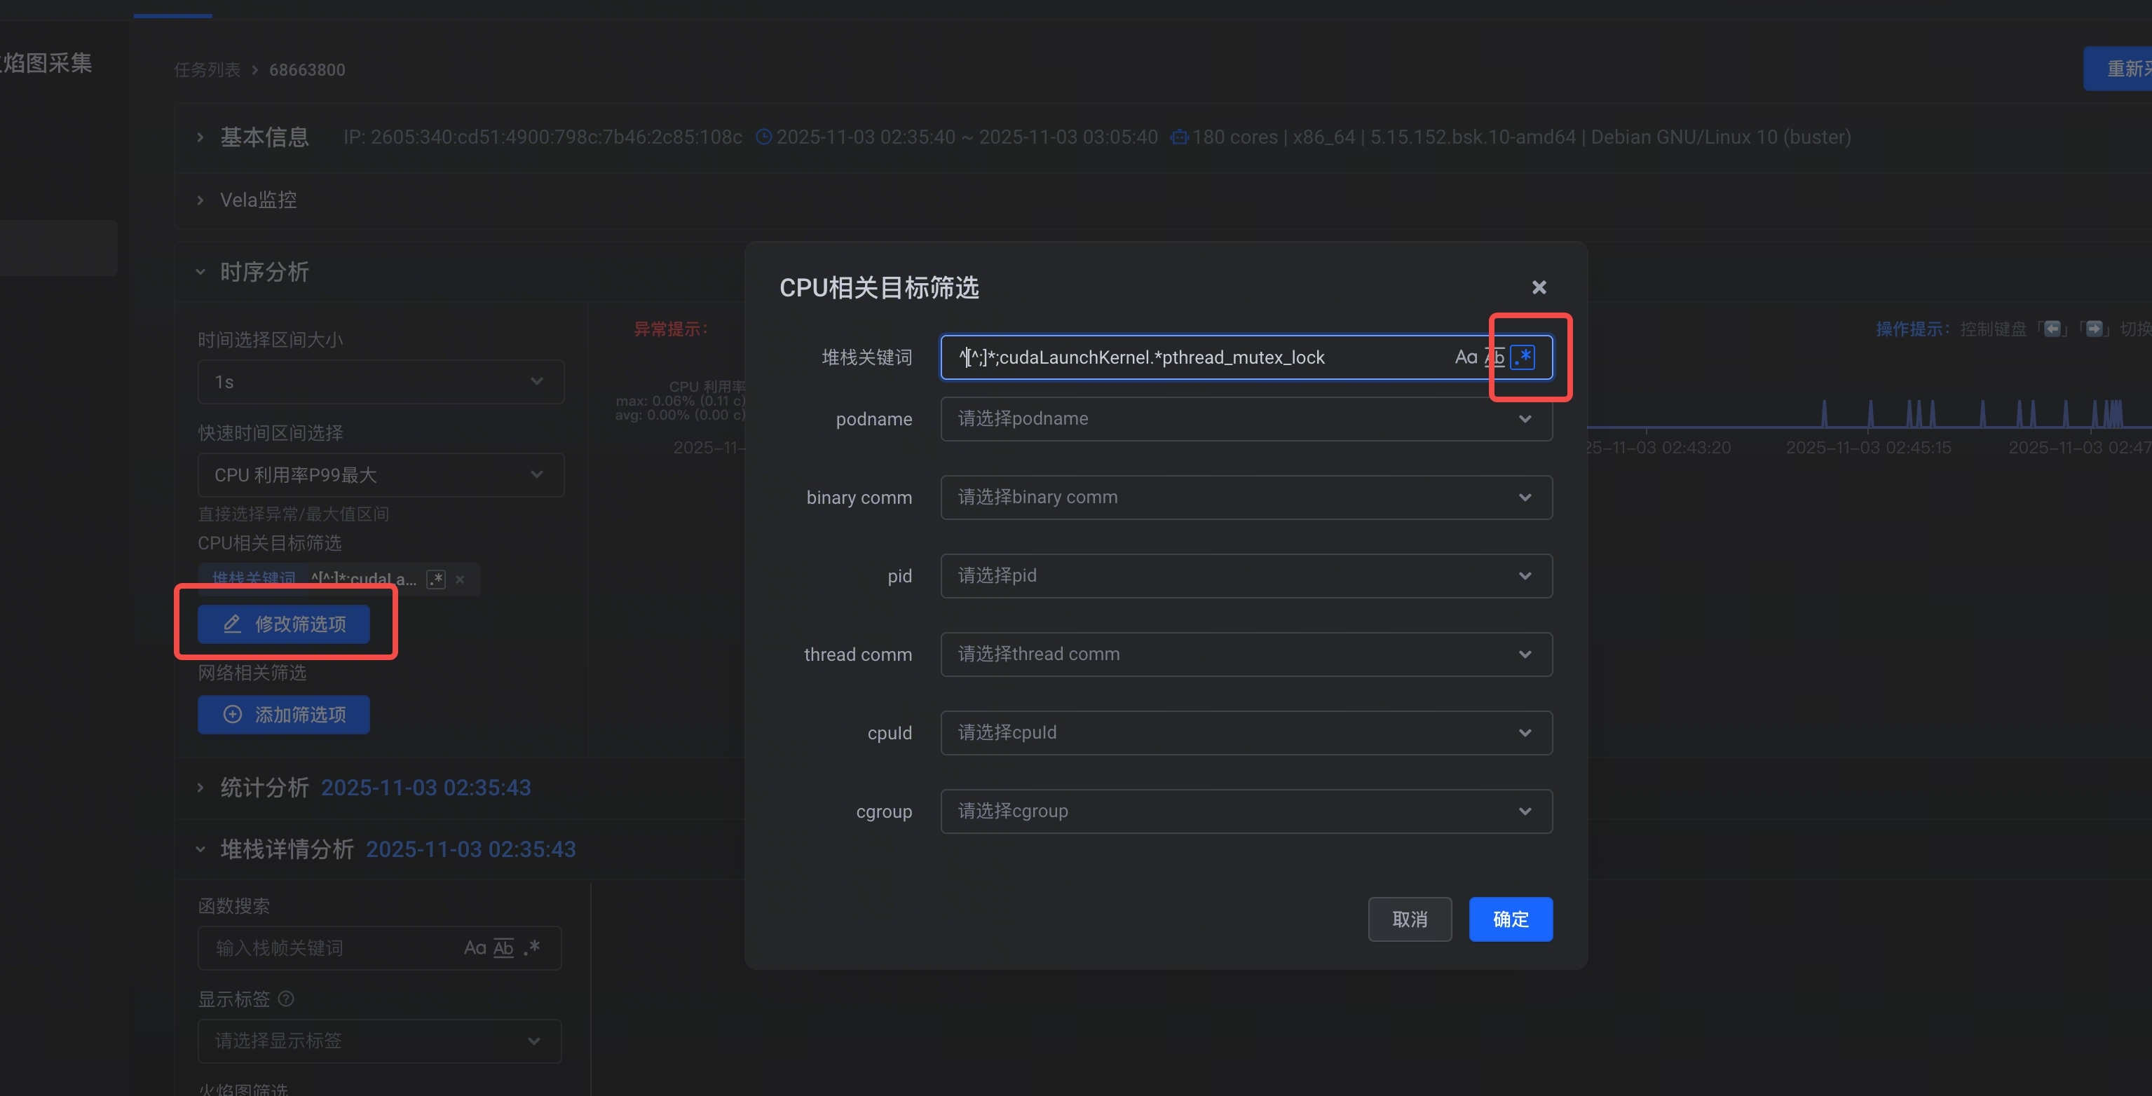Image resolution: width=2152 pixels, height=1096 pixels.
Task: Click the 确定 confirm button
Action: click(x=1510, y=919)
